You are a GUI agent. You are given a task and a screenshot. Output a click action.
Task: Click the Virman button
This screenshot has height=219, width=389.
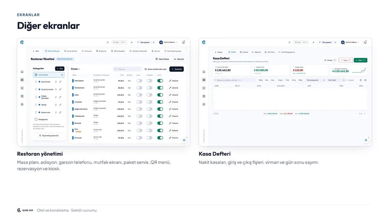330,60
